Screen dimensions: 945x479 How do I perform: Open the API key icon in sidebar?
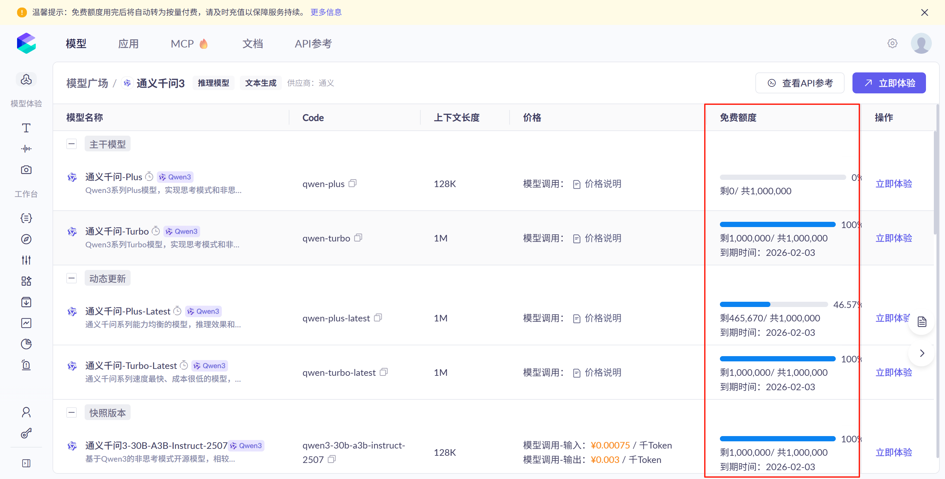26,433
